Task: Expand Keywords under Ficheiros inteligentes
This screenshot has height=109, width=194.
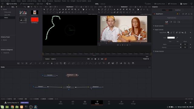Action: coord(2,53)
